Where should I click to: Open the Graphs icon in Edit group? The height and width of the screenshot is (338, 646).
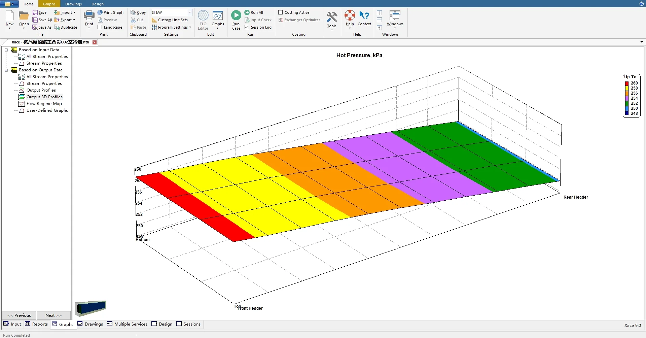(218, 16)
